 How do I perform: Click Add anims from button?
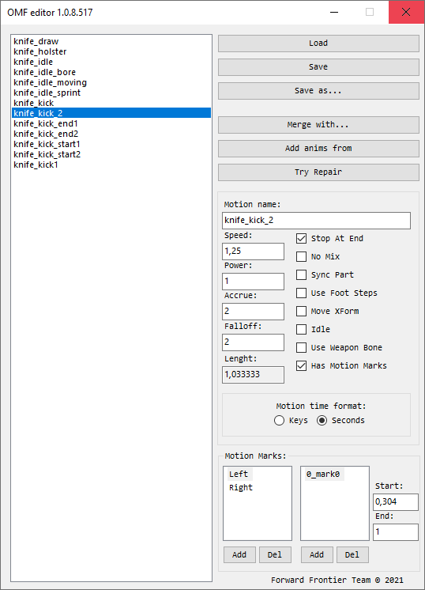pos(318,148)
